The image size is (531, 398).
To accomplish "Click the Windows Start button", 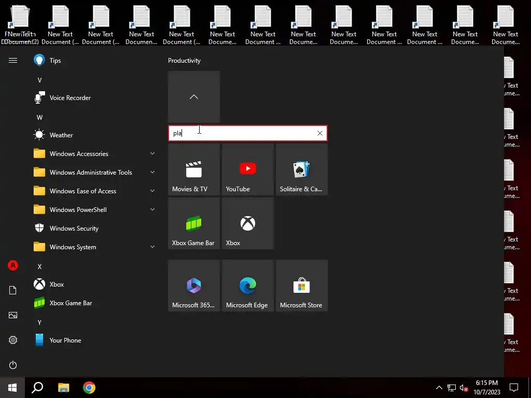I will coord(12,388).
